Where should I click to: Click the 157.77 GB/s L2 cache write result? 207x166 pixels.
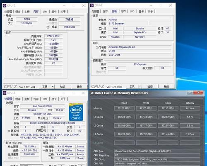click(x=146, y=126)
